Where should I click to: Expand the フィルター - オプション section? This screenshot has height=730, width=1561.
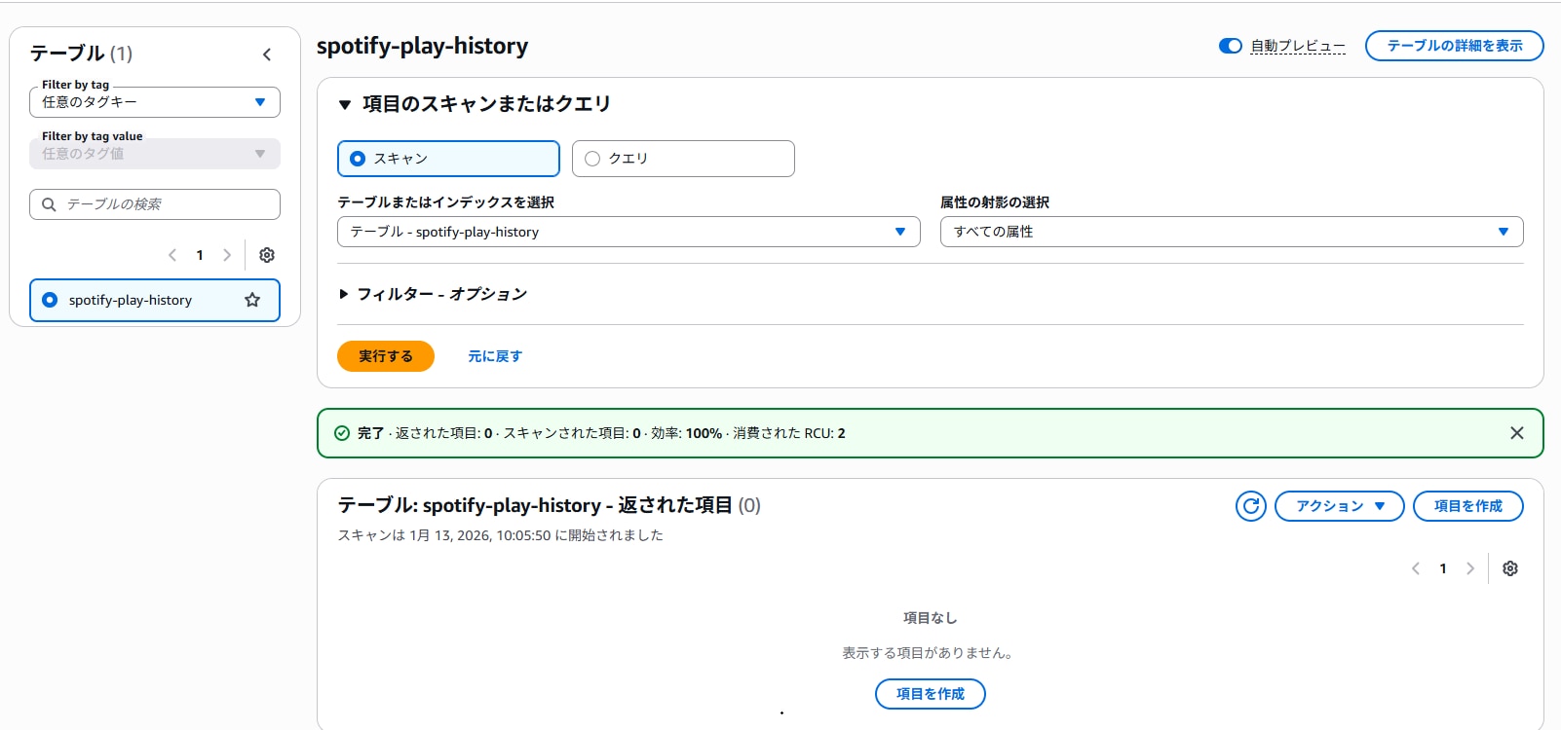pos(433,294)
